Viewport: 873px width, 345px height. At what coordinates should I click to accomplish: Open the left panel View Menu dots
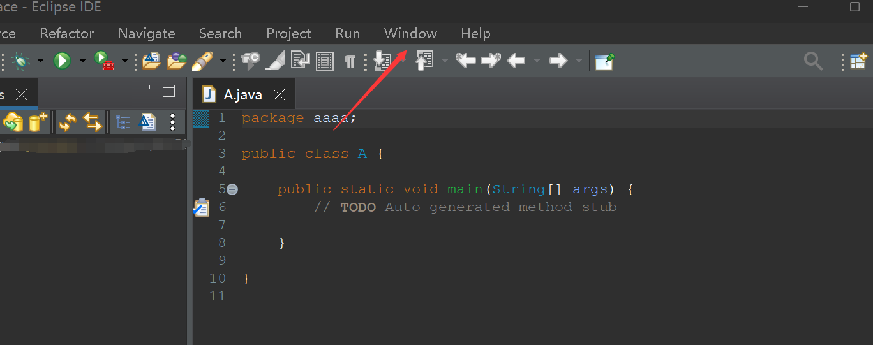pos(172,122)
